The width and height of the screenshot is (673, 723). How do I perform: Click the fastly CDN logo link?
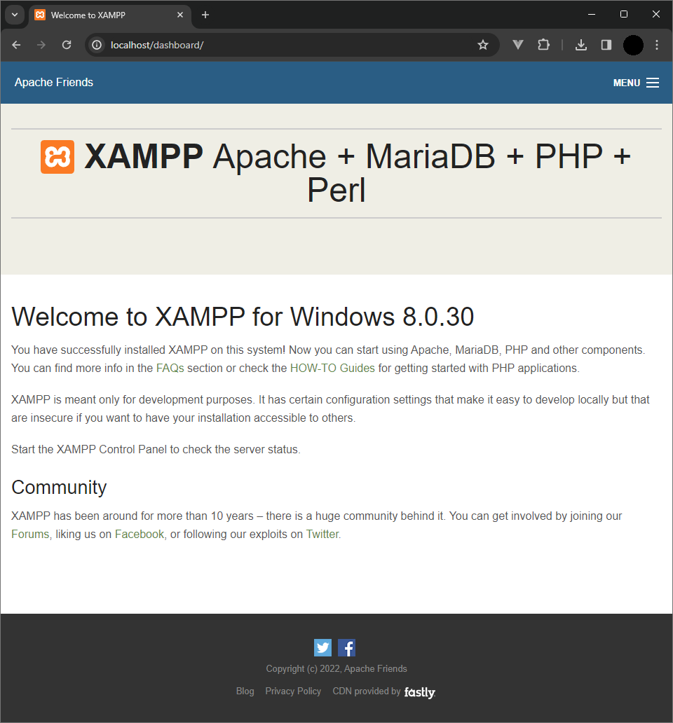(x=420, y=692)
